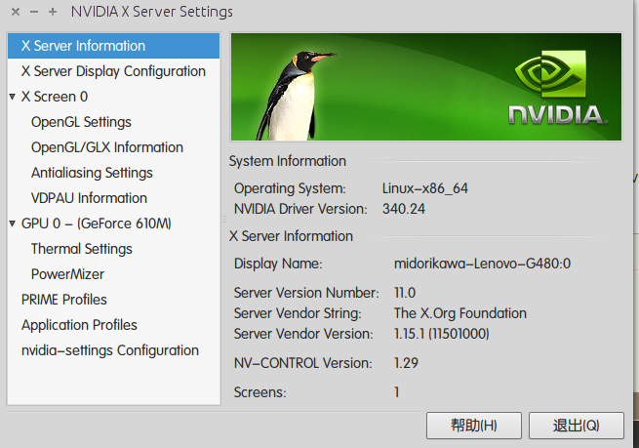The image size is (639, 448).
Task: Open Antialiasing Settings page
Action: [92, 173]
